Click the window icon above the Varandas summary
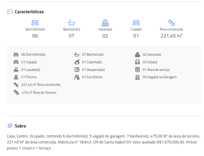 [x=105, y=23]
